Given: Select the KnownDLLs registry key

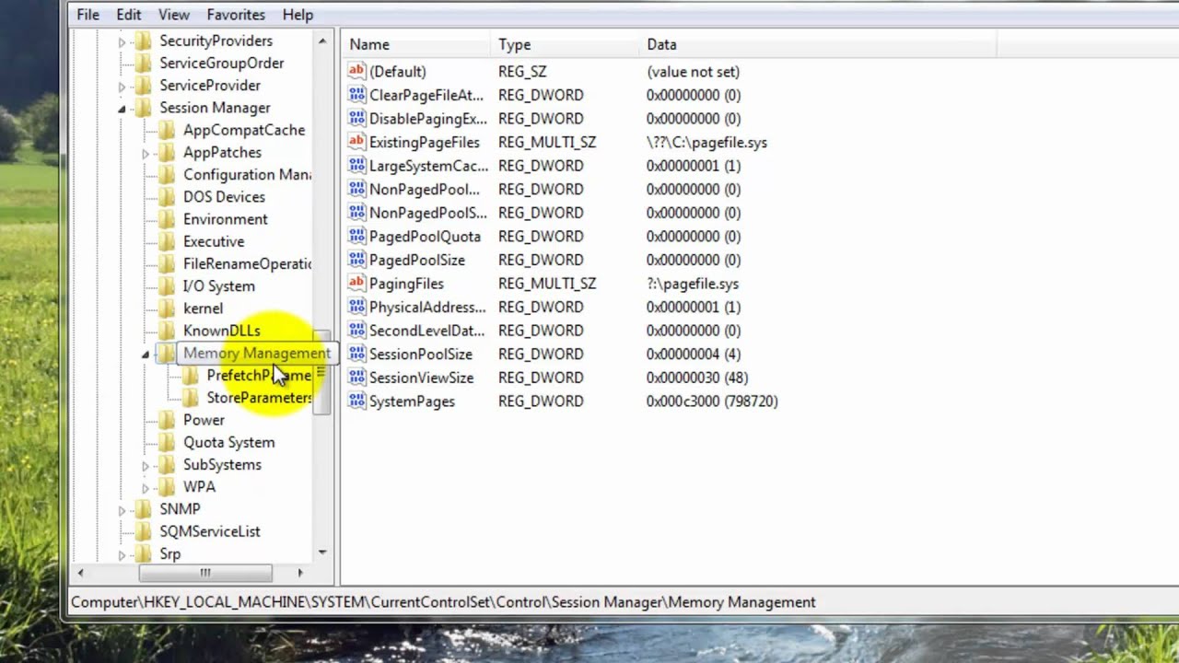Looking at the screenshot, I should click(x=221, y=331).
